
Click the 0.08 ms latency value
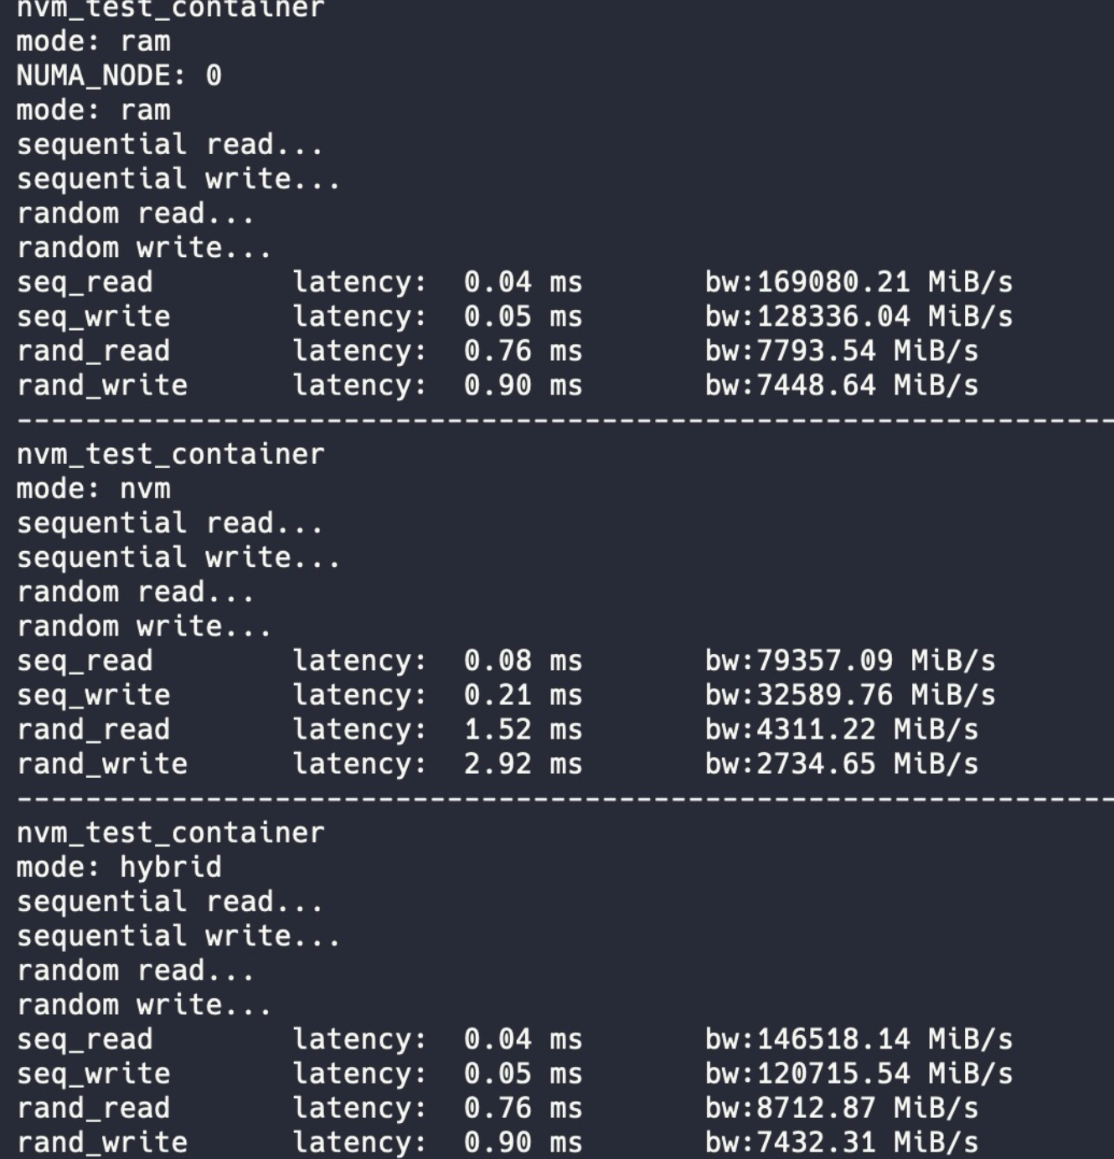[523, 661]
